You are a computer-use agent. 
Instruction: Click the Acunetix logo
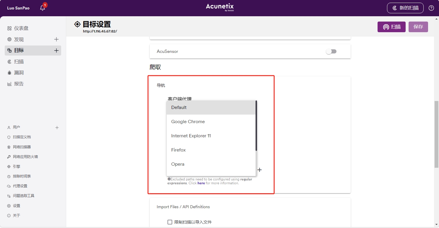[x=220, y=7]
